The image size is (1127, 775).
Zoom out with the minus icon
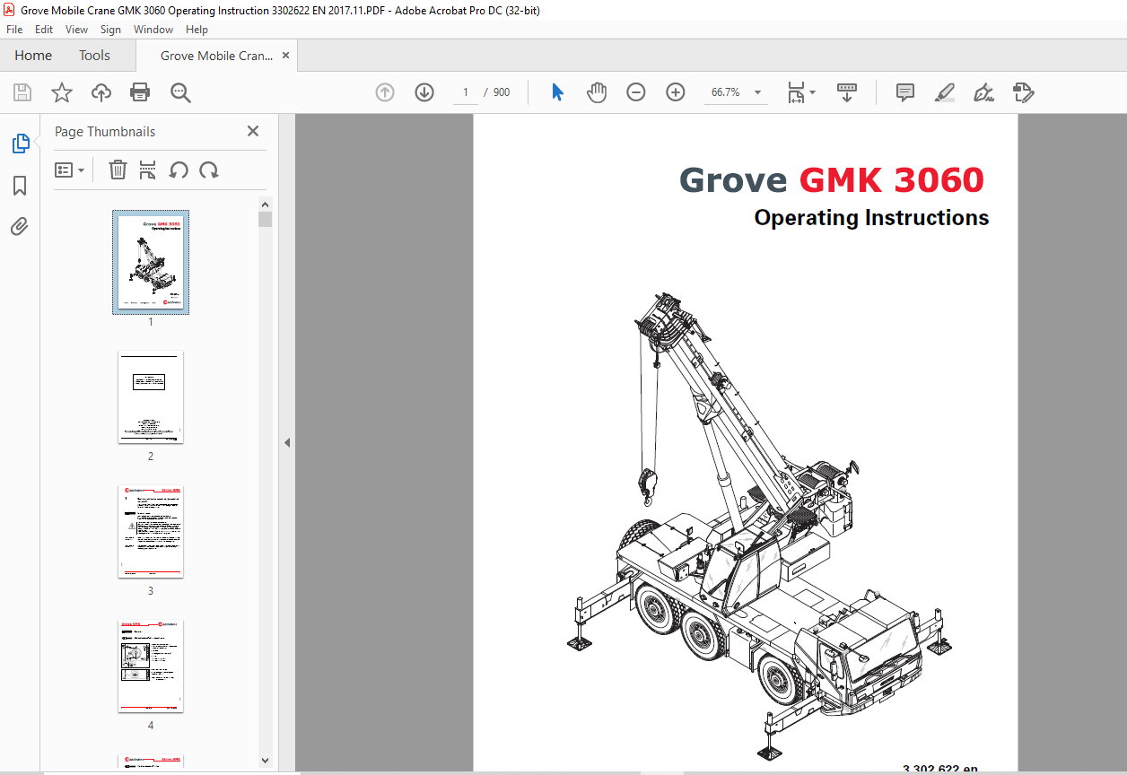[x=636, y=92]
